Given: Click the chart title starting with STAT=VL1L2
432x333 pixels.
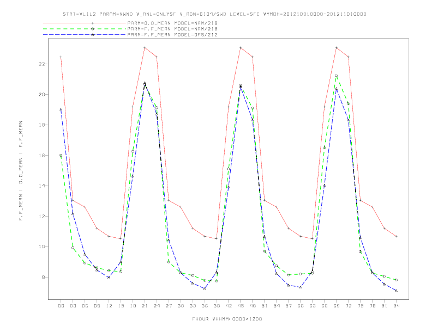Looking at the screenshot, I should (x=214, y=14).
